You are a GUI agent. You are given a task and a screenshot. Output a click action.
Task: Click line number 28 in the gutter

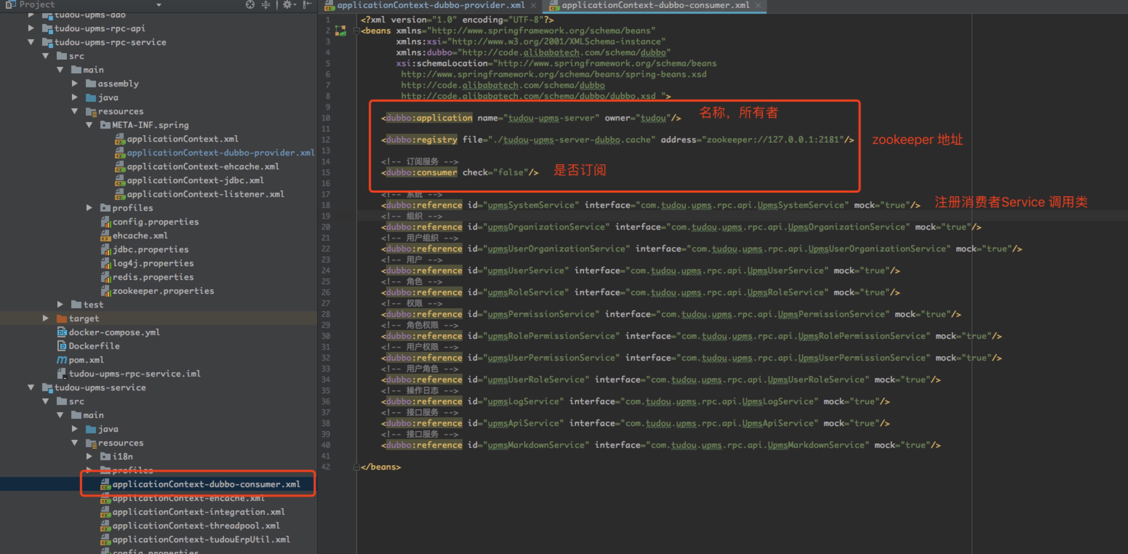pyautogui.click(x=326, y=314)
